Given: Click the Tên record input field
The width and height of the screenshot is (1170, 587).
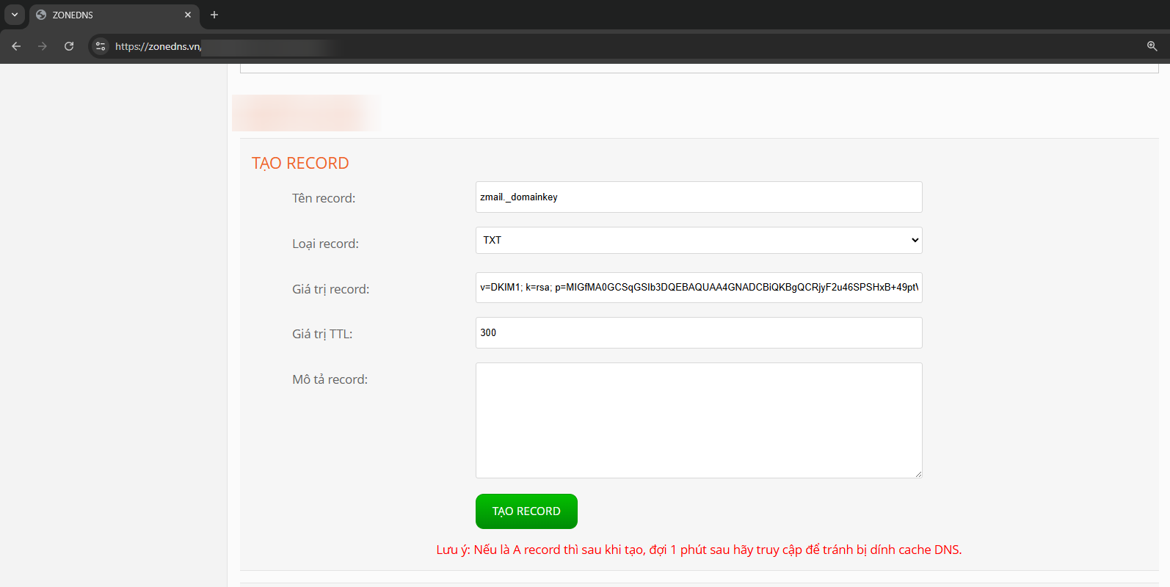Looking at the screenshot, I should (x=698, y=197).
